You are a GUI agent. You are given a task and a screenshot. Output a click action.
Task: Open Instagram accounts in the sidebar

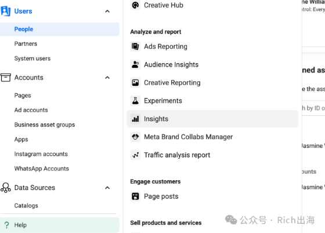point(41,154)
